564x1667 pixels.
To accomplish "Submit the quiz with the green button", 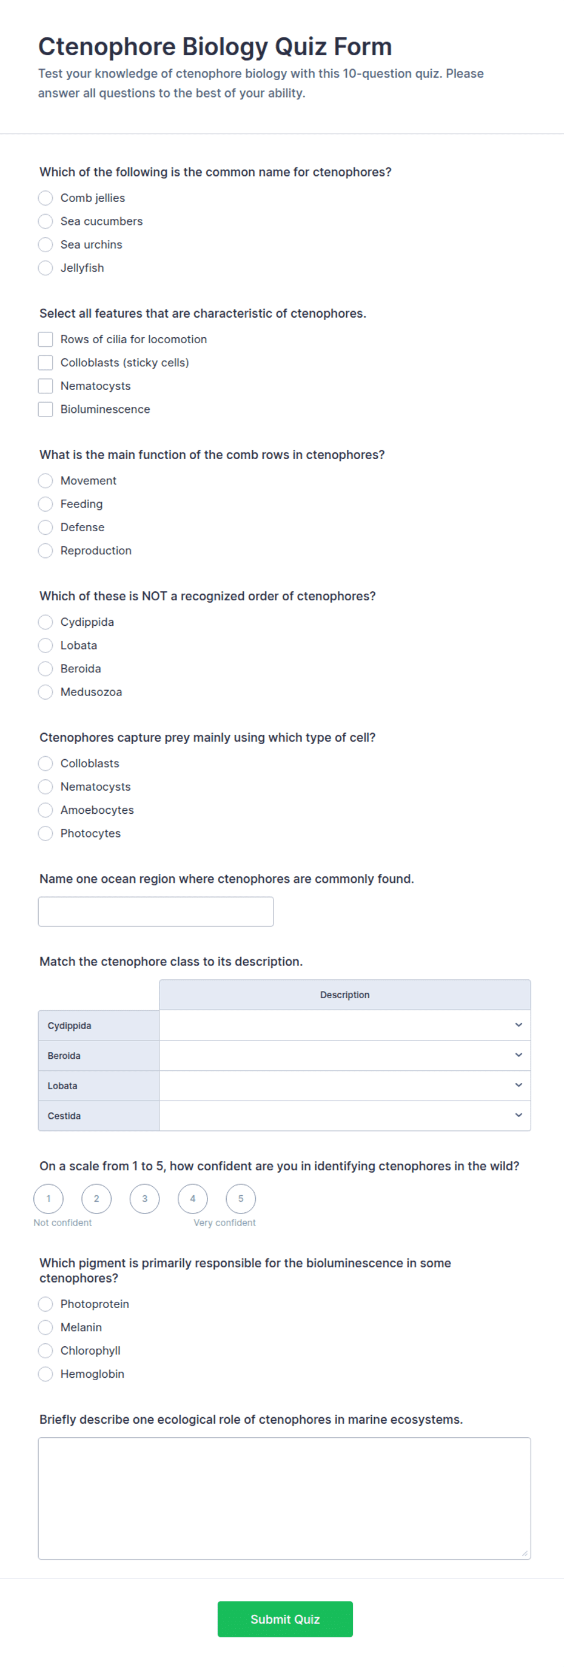I will tap(285, 1619).
